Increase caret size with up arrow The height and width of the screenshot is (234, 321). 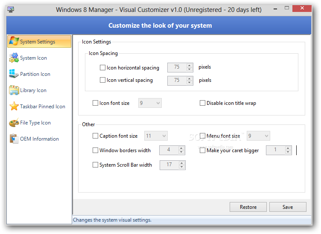point(288,148)
